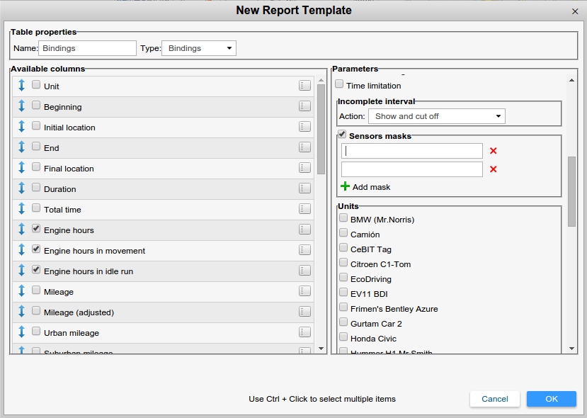Click the info icon next to Total time
The image size is (587, 418).
[x=304, y=209]
